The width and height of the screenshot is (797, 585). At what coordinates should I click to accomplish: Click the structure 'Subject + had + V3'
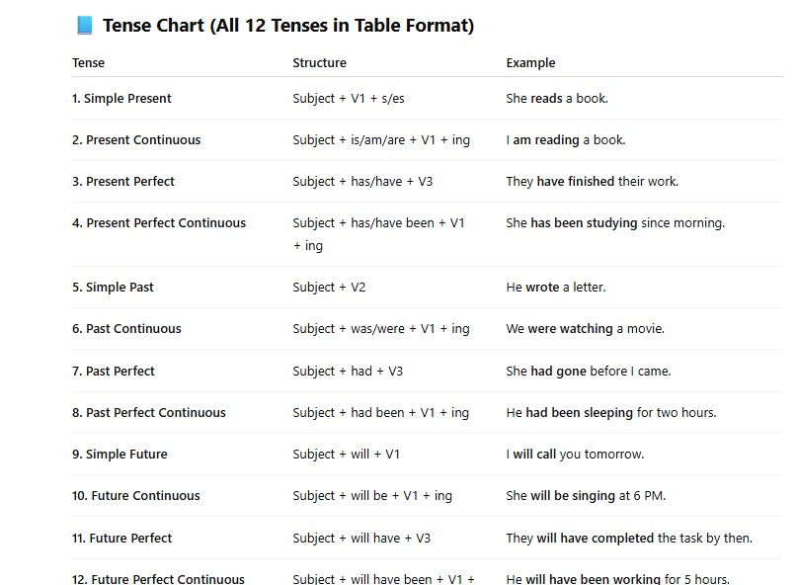(348, 372)
